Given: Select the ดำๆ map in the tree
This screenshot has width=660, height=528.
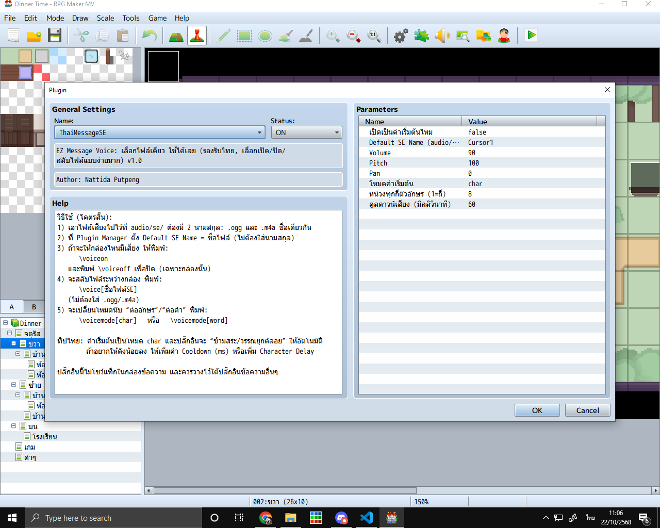Looking at the screenshot, I should 30,457.
